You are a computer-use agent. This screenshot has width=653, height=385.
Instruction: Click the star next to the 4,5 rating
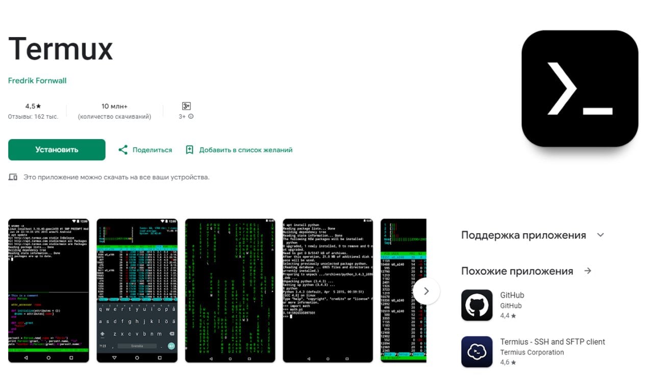(38, 106)
